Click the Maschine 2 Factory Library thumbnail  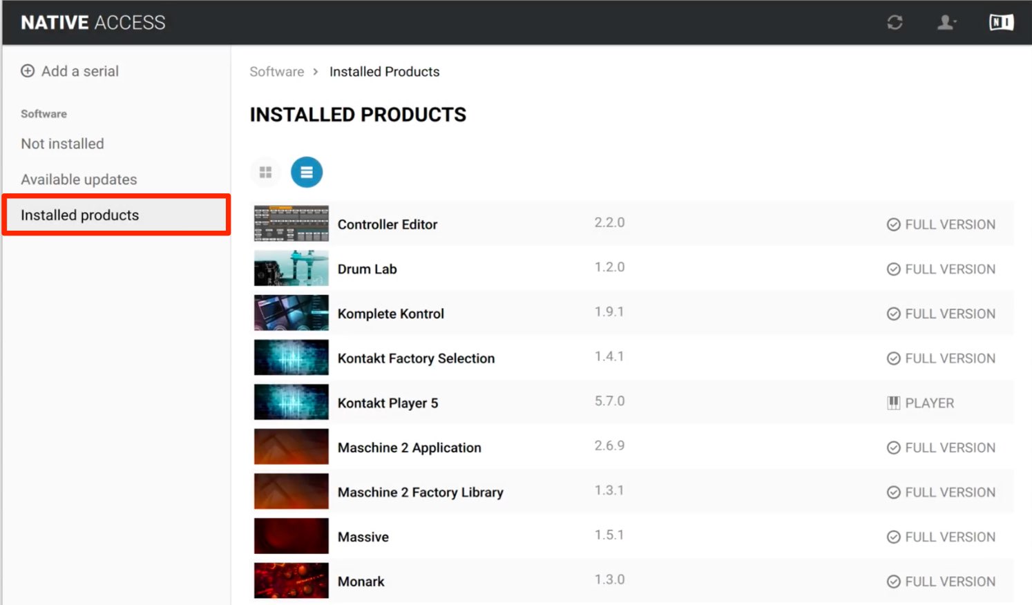291,491
